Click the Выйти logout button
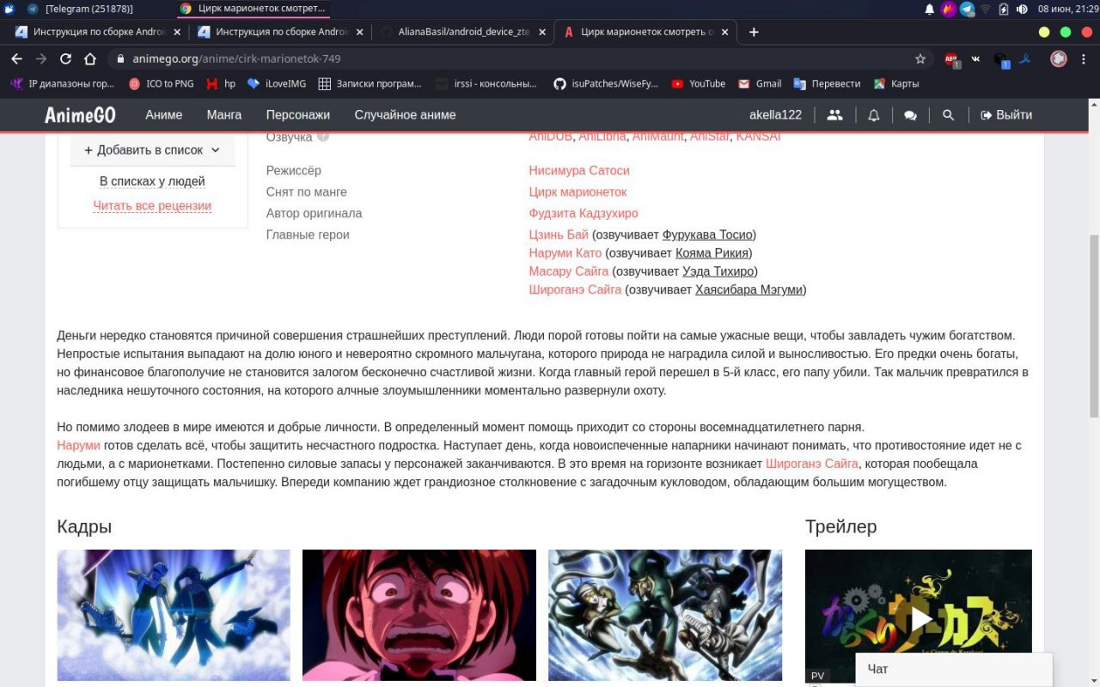This screenshot has width=1100, height=687. [1006, 115]
